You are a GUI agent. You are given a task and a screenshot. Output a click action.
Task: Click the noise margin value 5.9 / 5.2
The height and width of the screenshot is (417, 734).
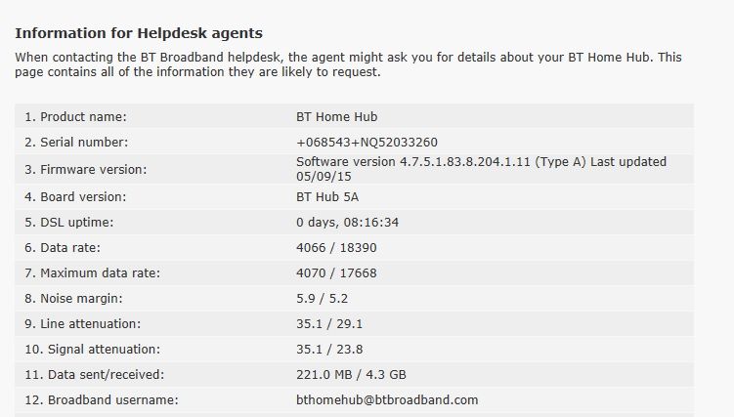[x=322, y=298]
